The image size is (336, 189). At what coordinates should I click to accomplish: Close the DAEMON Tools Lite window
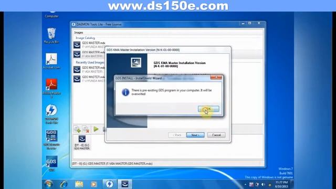259,23
